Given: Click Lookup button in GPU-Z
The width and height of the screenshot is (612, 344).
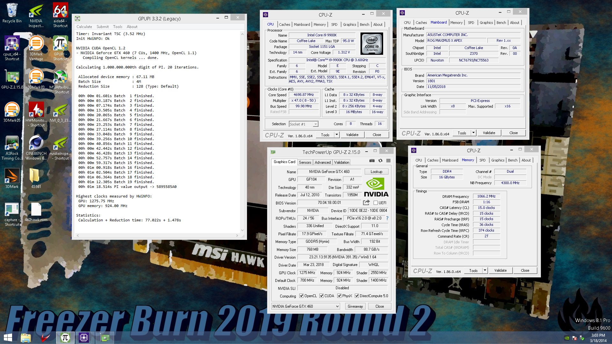Looking at the screenshot, I should pyautogui.click(x=376, y=172).
